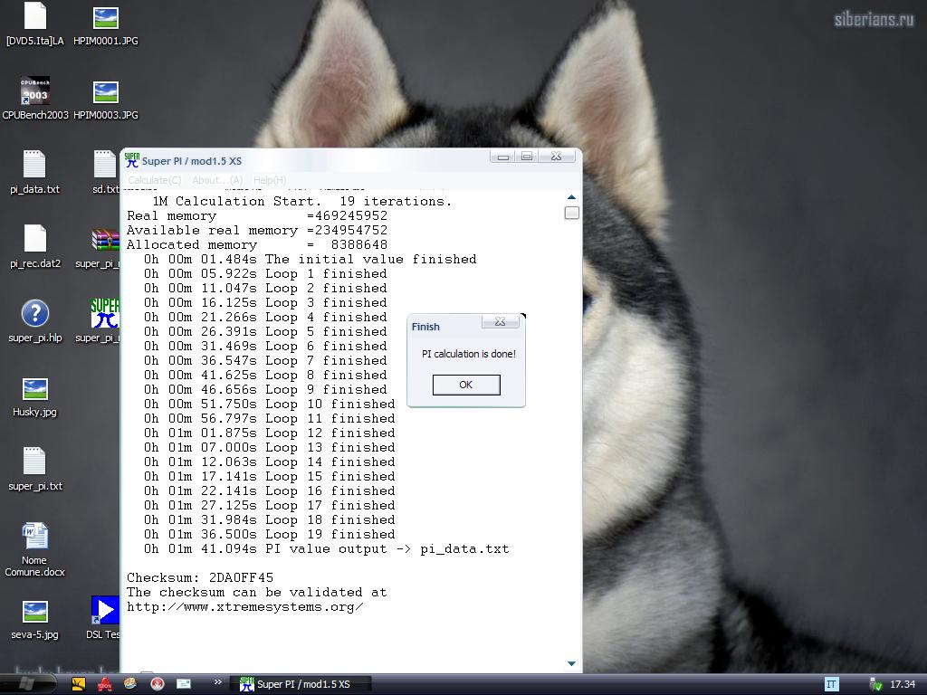Click the 'Available real memory =234954752' line
The height and width of the screenshot is (695, 927).
click(257, 231)
